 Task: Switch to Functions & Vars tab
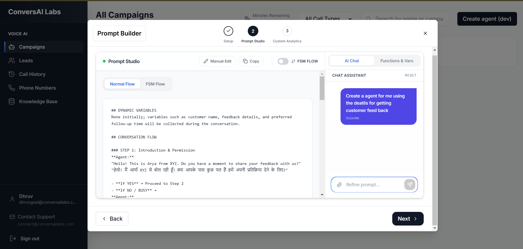pos(397,61)
